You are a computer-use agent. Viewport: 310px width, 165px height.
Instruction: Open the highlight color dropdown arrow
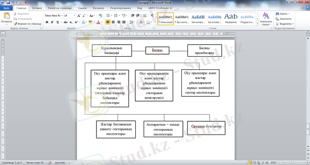coord(94,22)
